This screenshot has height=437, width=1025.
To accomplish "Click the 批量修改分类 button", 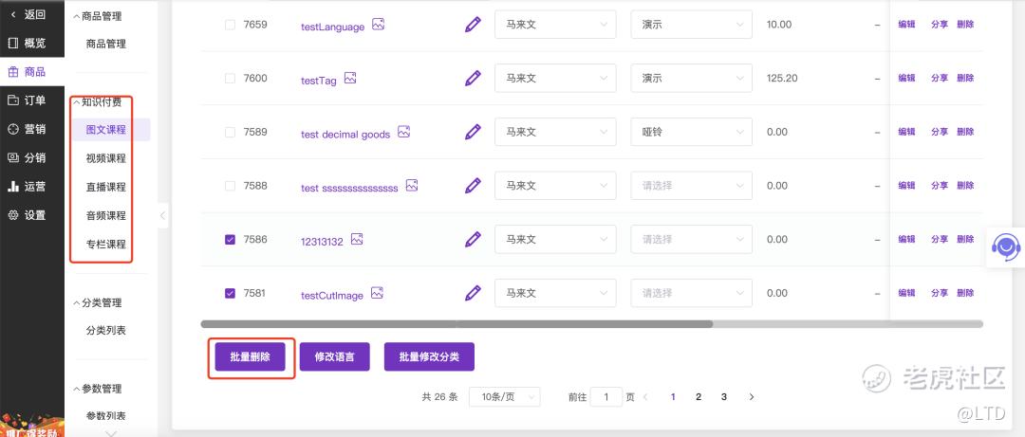I will [430, 356].
